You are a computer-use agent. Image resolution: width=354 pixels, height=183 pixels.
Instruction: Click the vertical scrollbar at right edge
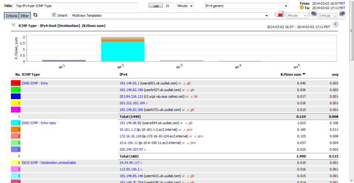point(351,31)
